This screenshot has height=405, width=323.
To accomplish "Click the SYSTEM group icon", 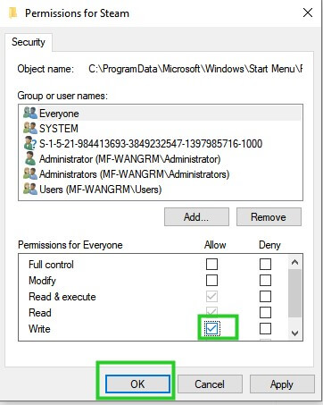I will 30,129.
